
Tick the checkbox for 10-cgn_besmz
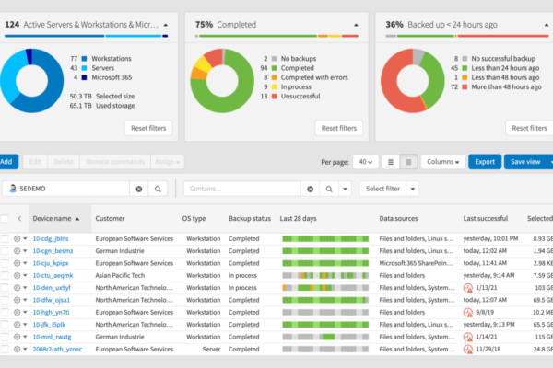click(x=5, y=251)
